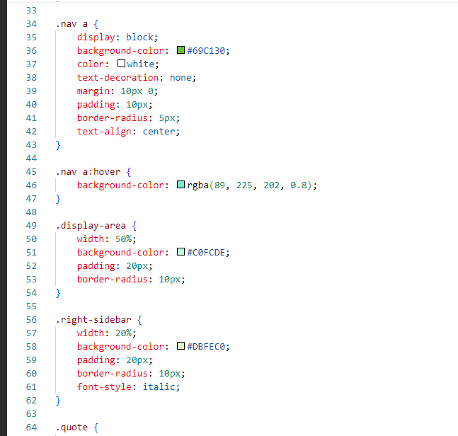This screenshot has height=436, width=458.
Task: Click the width 50% value
Action: 123,239
